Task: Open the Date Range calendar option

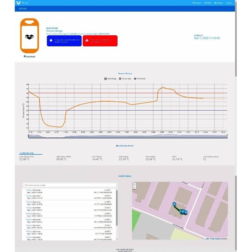Action: pyautogui.click(x=110, y=78)
